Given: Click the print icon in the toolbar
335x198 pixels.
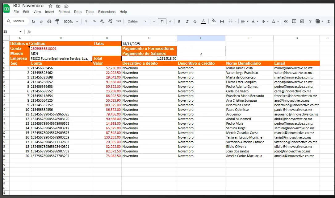Looking at the screenshot, I should point(49,21).
